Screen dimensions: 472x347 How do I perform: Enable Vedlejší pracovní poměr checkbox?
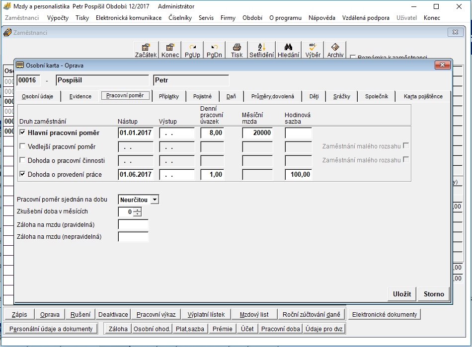(x=22, y=146)
